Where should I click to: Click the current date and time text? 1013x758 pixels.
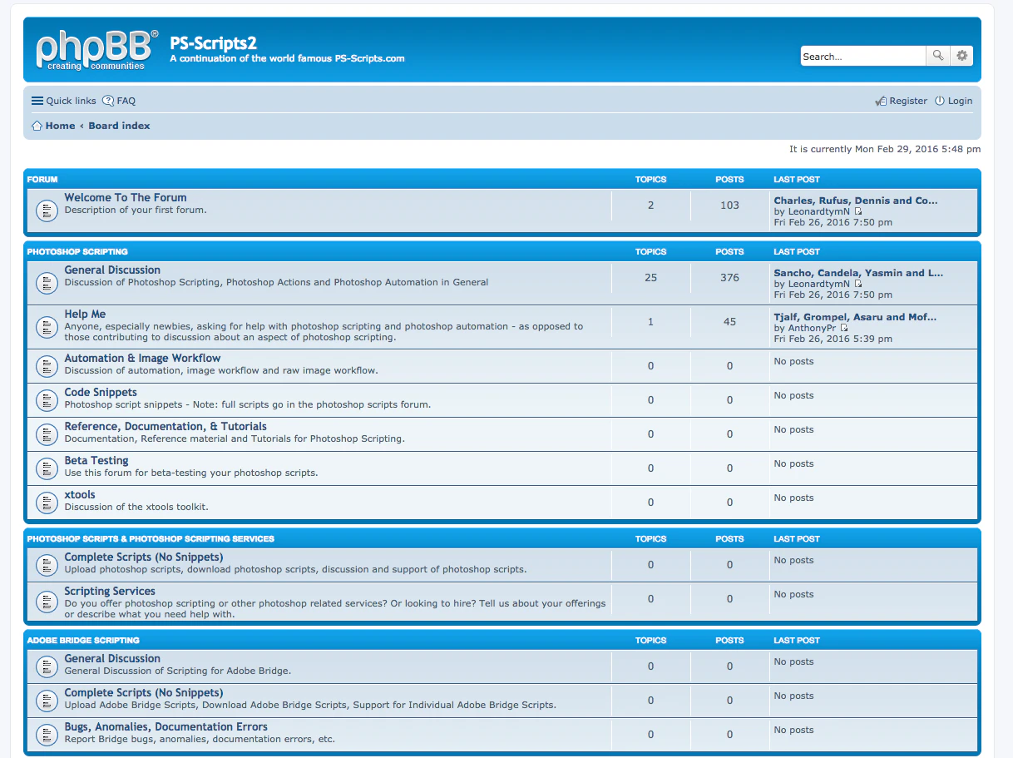(885, 149)
